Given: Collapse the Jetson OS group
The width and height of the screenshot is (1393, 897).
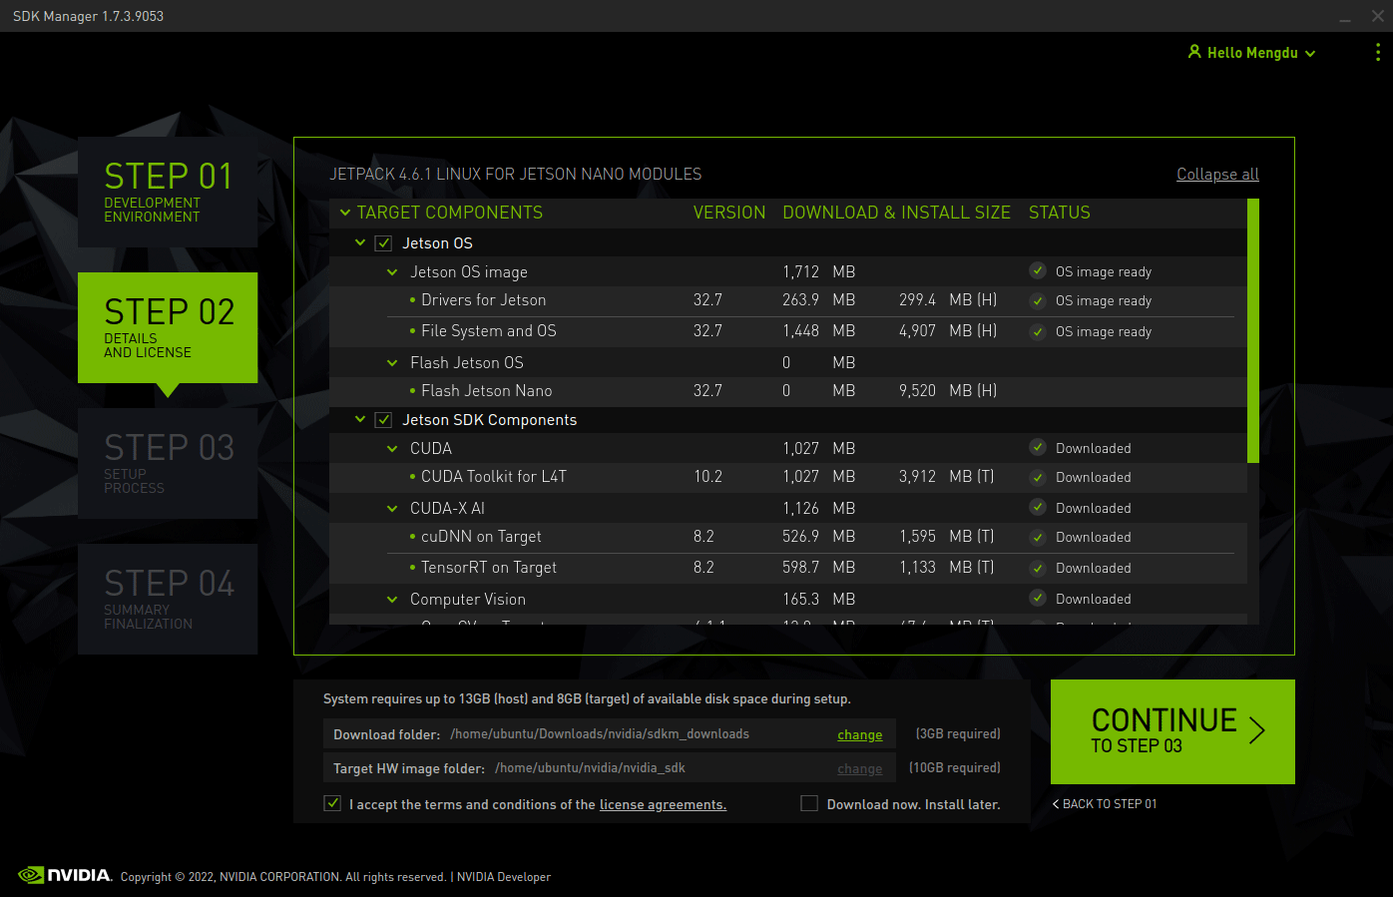Looking at the screenshot, I should coord(360,242).
